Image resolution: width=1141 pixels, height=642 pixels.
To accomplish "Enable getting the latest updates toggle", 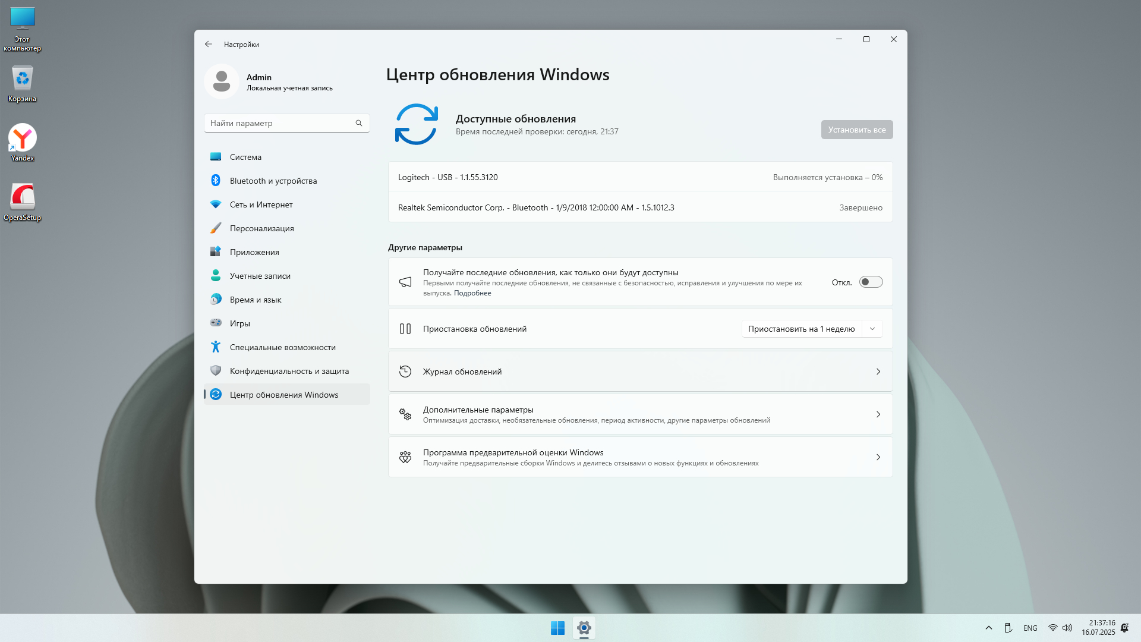I will pyautogui.click(x=871, y=282).
